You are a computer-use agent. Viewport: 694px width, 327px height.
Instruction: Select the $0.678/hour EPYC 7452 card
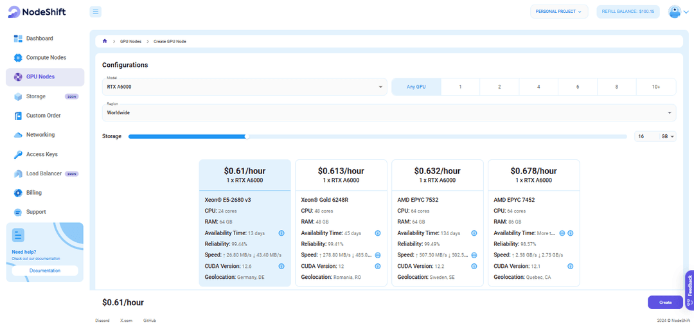[x=534, y=222]
